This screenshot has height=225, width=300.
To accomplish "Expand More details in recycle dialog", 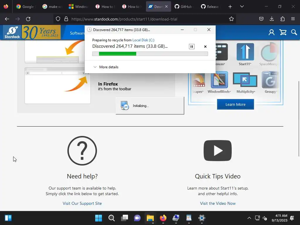I will [x=106, y=67].
